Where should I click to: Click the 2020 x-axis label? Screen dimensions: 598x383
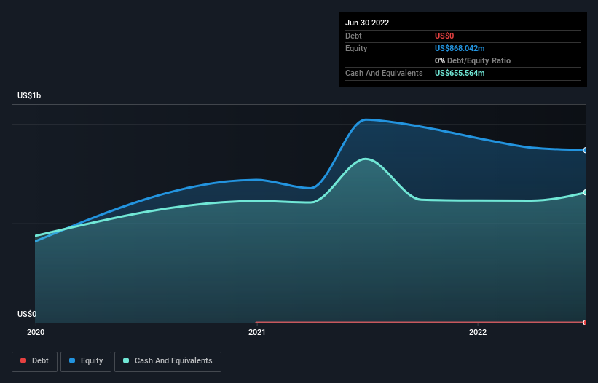point(36,332)
